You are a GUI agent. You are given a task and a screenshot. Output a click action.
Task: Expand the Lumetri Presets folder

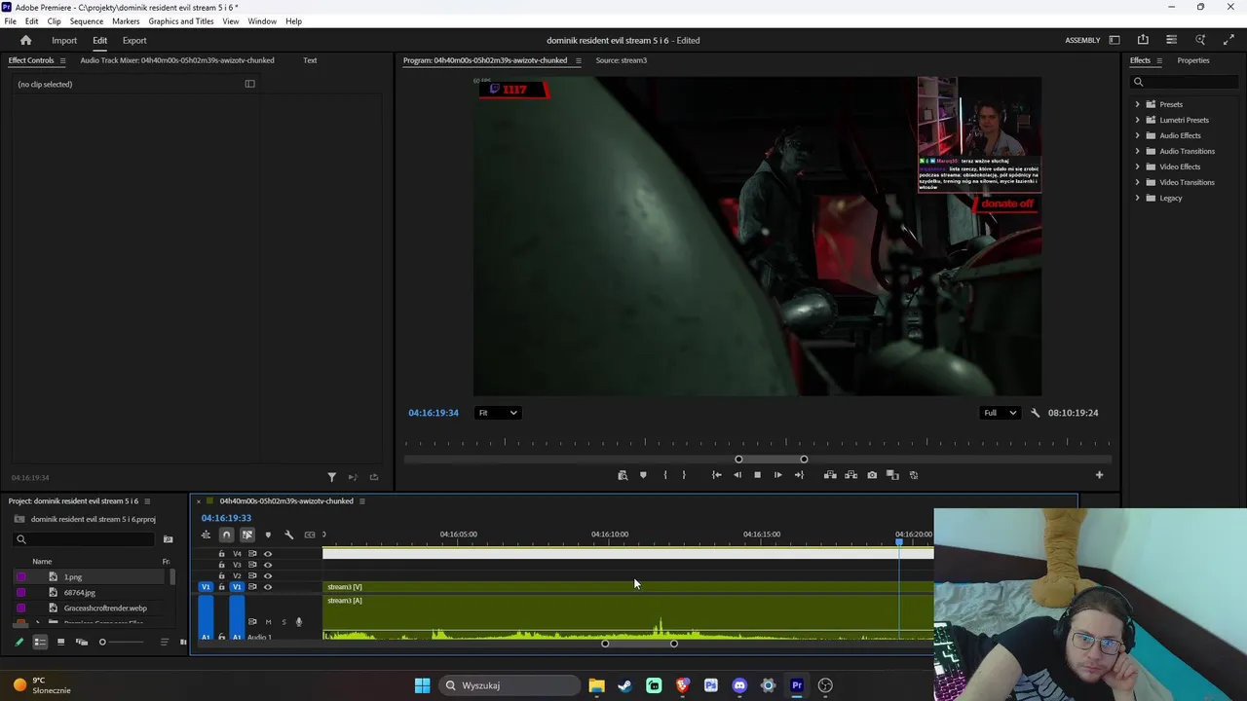[x=1137, y=120]
